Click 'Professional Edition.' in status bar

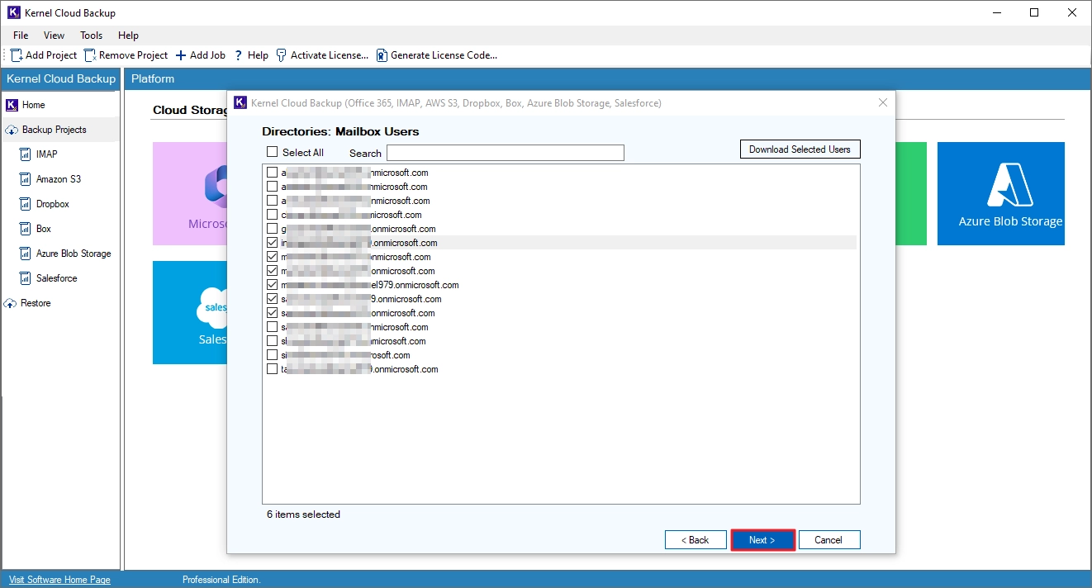(x=221, y=580)
